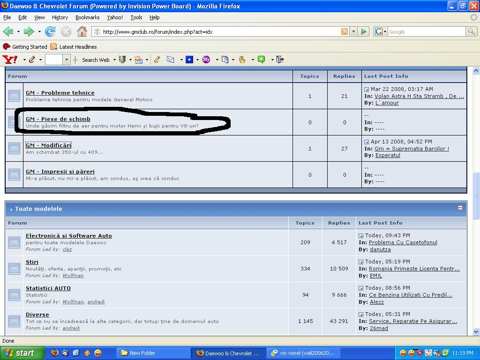Viewport: 480px width, 360px height.
Task: Click the last-post icon next to Apr 13 2008
Action: pyautogui.click(x=367, y=142)
